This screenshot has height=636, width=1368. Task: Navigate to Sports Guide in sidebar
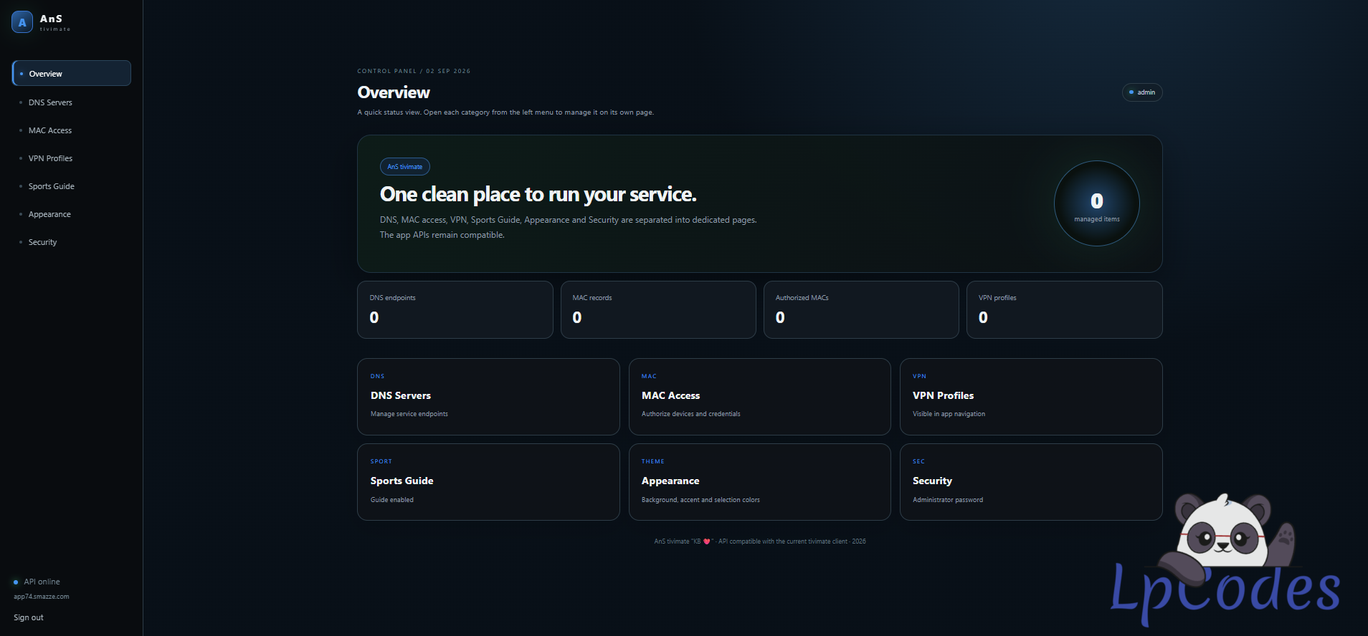(72, 186)
